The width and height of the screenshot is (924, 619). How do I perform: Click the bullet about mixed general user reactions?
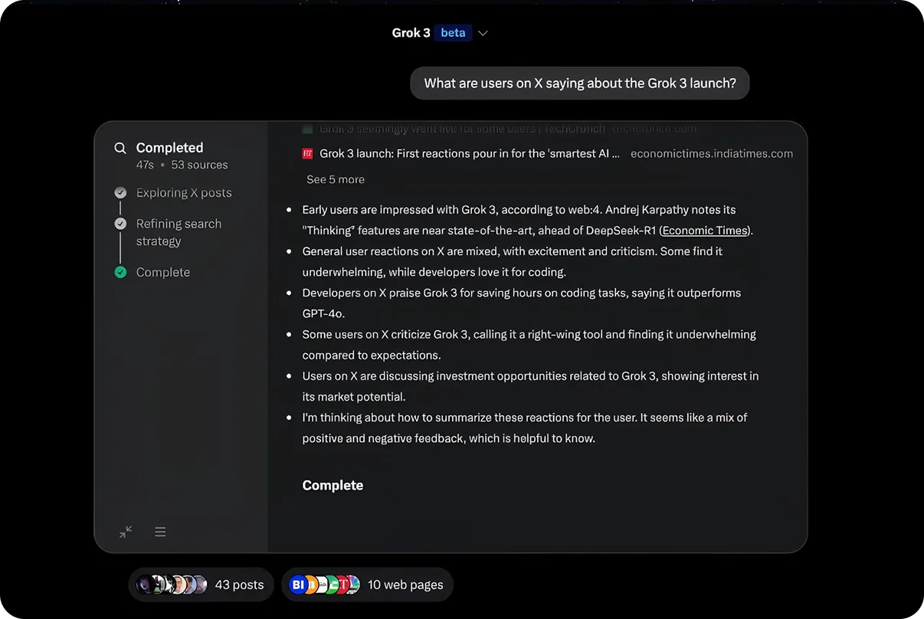click(513, 261)
